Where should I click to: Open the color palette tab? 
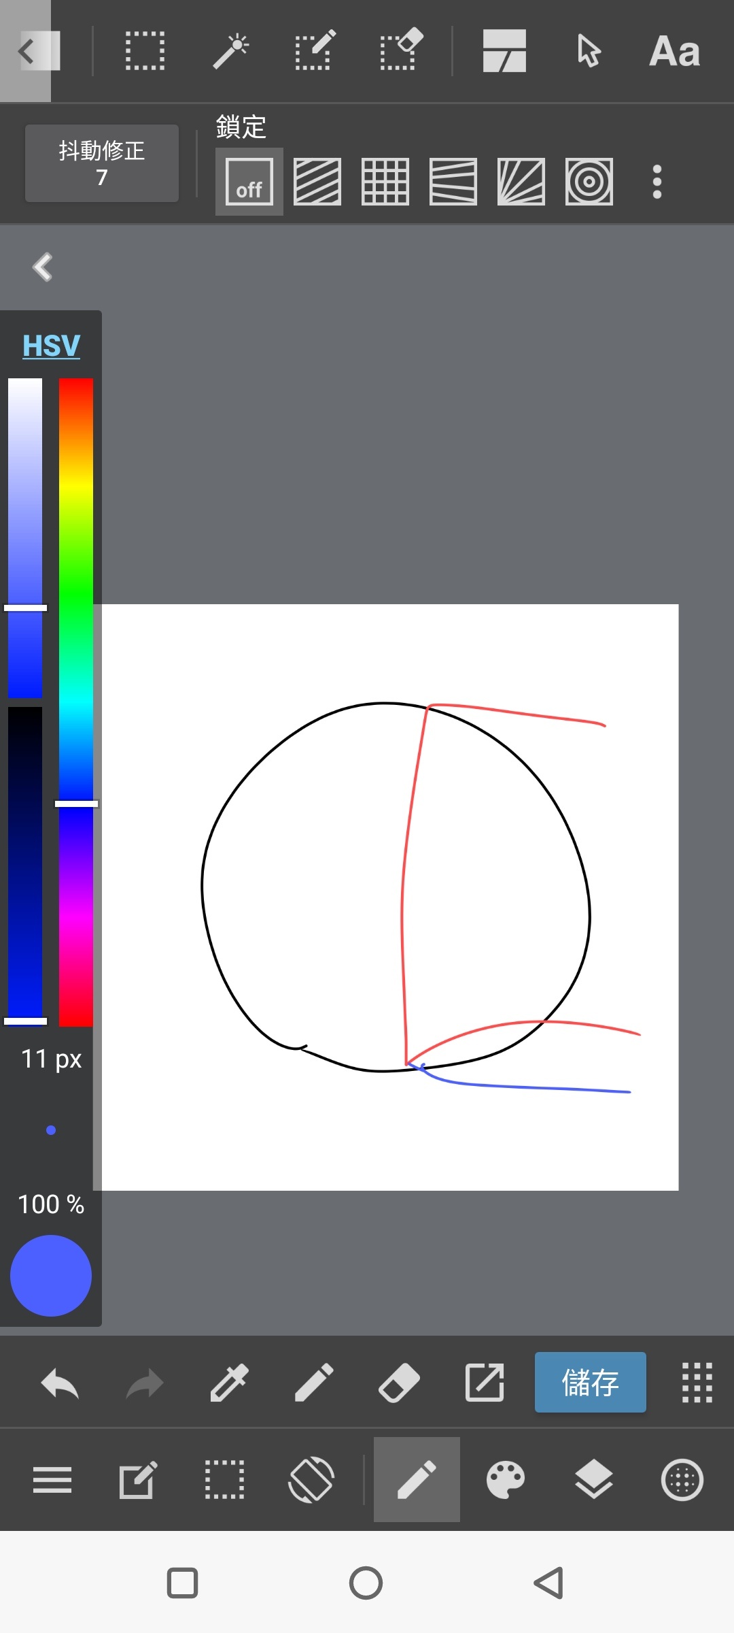506,1480
